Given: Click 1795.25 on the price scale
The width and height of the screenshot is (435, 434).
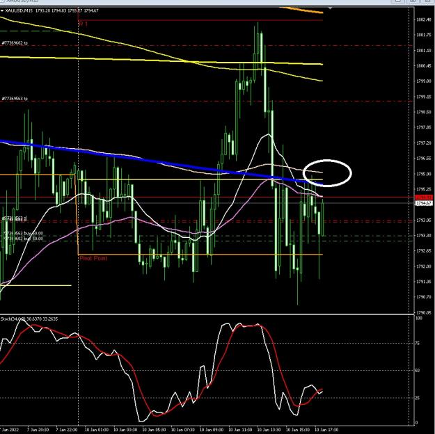Looking at the screenshot, I should [x=423, y=189].
